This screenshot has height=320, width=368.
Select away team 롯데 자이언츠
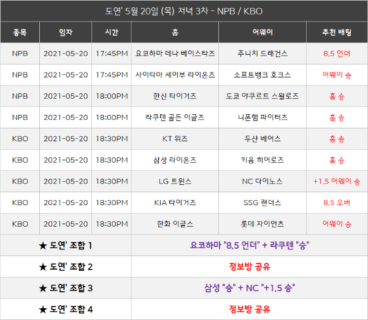tap(263, 224)
